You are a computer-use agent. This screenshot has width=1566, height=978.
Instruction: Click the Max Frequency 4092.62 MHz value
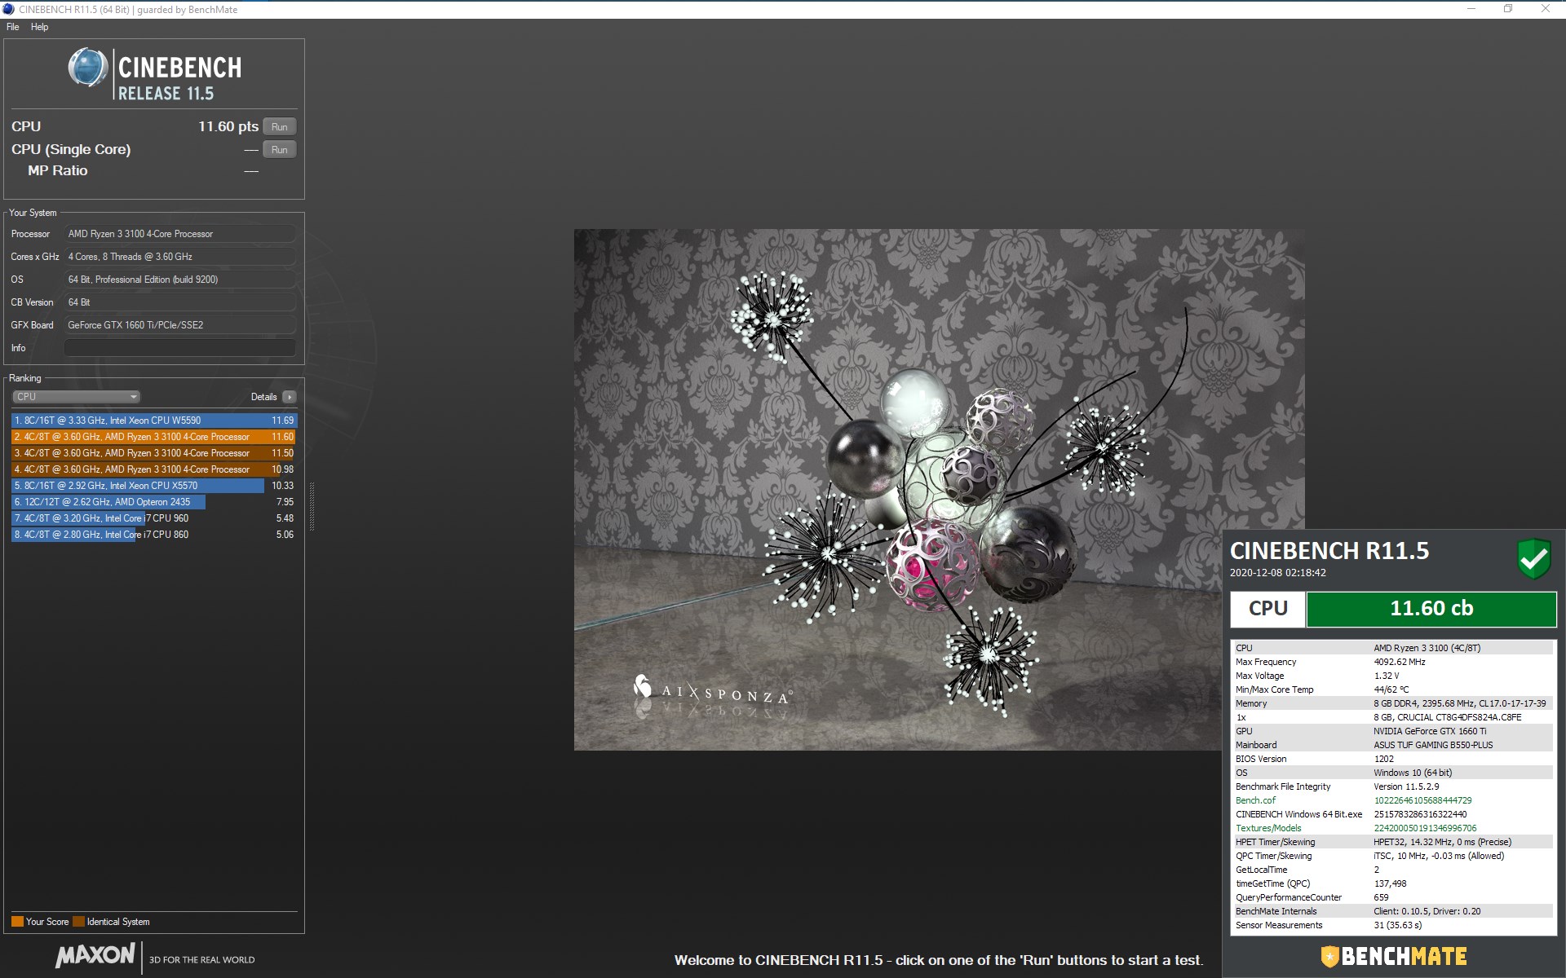1400,662
